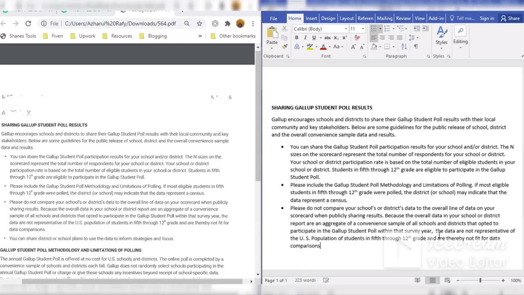Bookmark this page with star icon
524x295 pixels.
[199, 24]
